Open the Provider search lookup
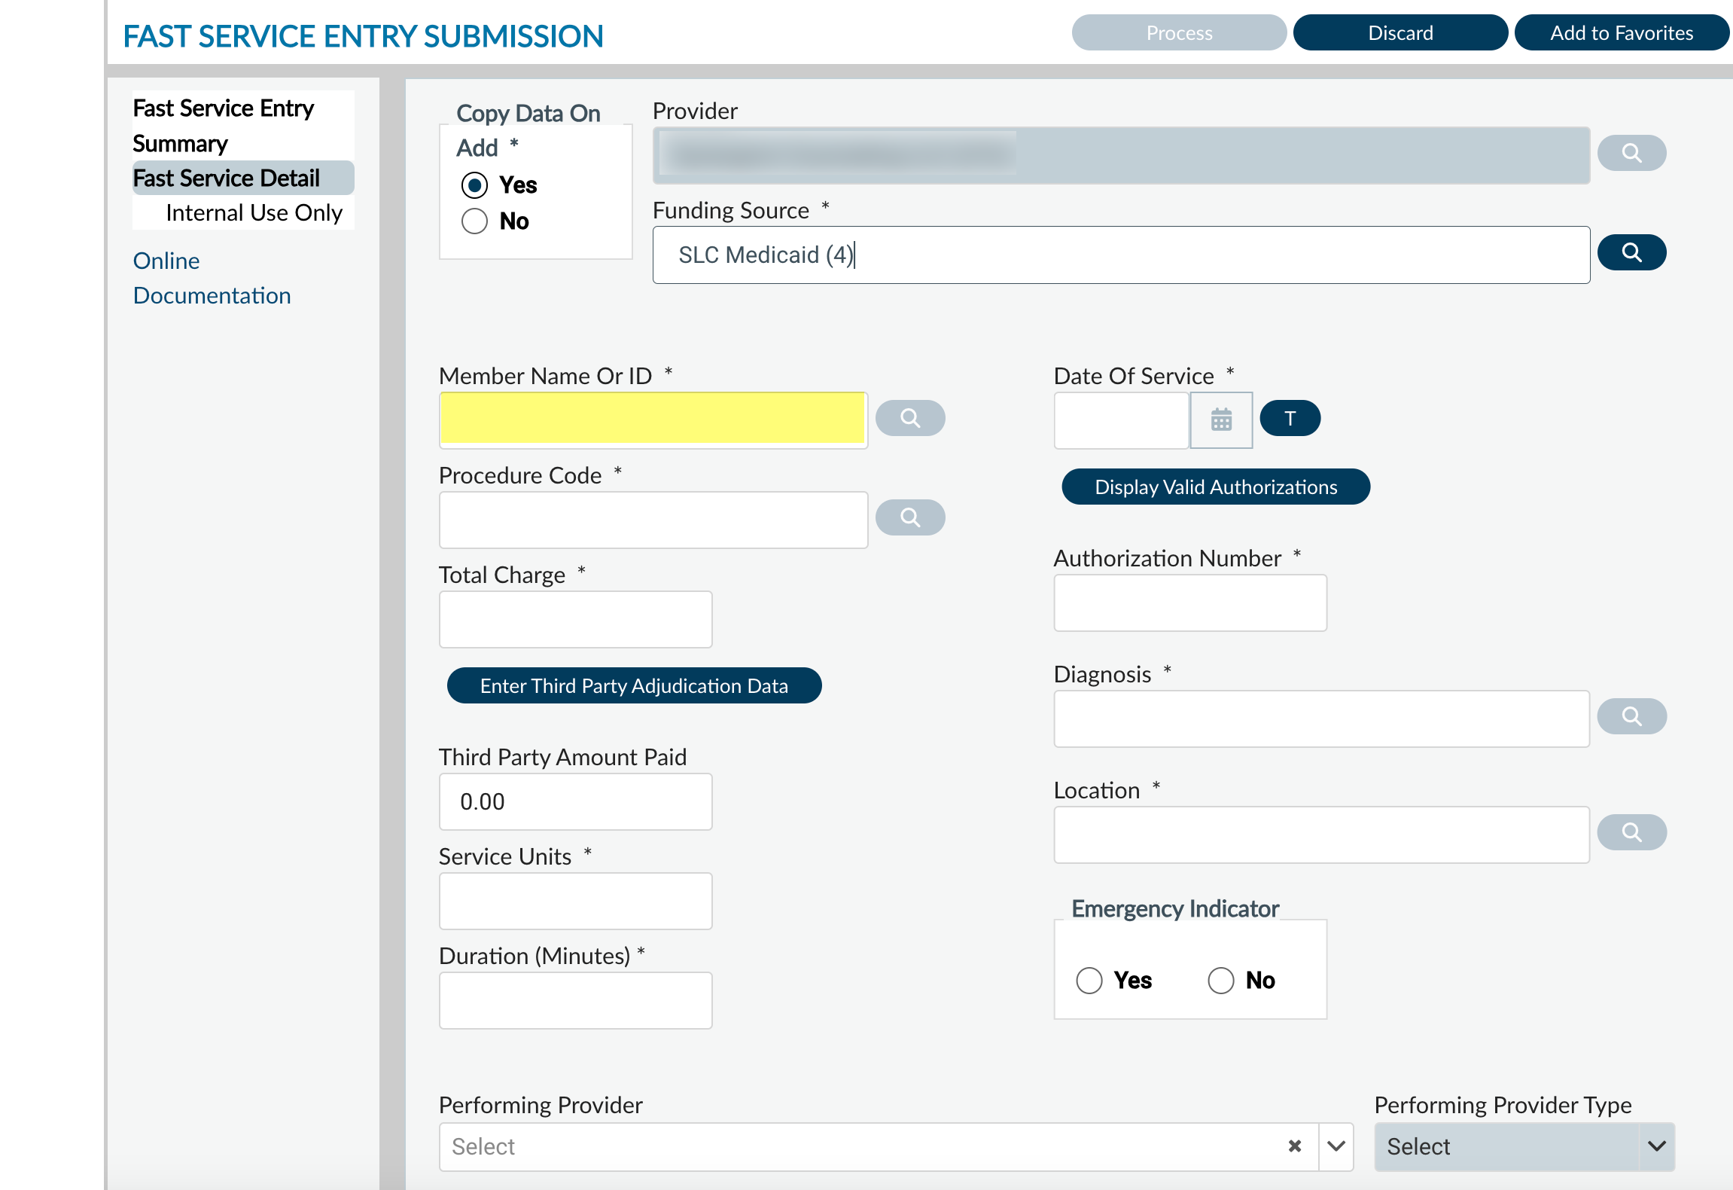Screen dimensions: 1733x1190 point(1631,153)
